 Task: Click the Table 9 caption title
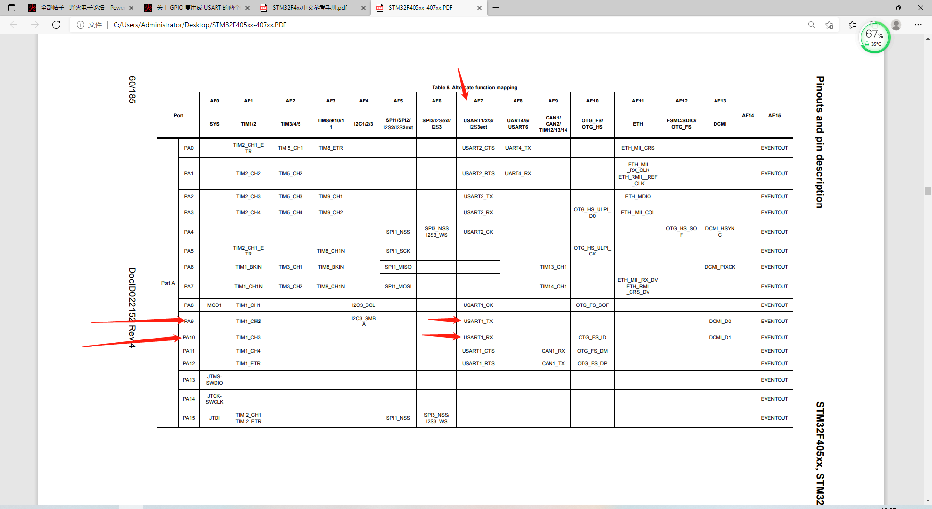point(475,87)
